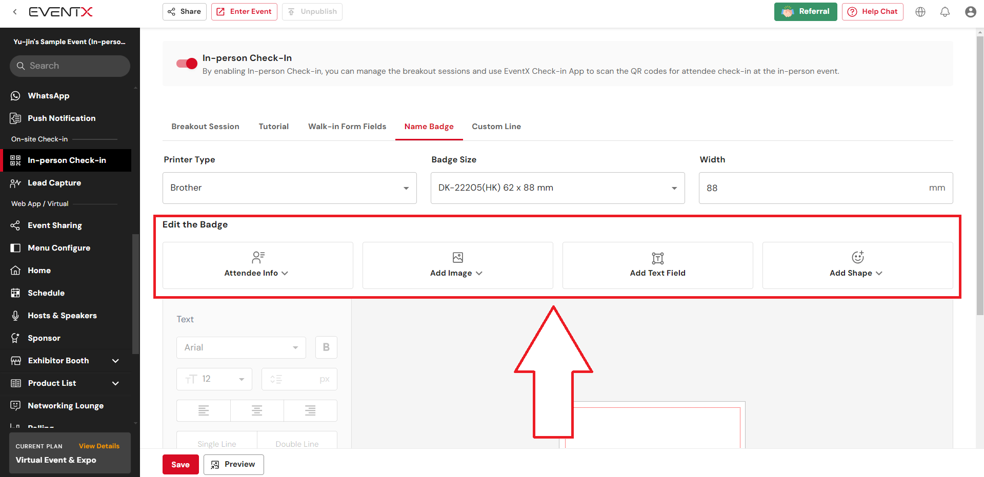Click the line spacing px field

point(299,379)
